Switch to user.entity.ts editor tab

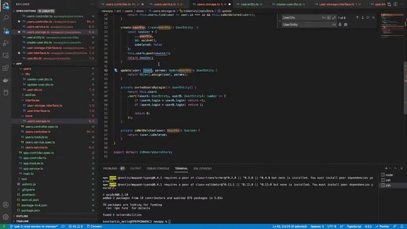click(x=251, y=4)
